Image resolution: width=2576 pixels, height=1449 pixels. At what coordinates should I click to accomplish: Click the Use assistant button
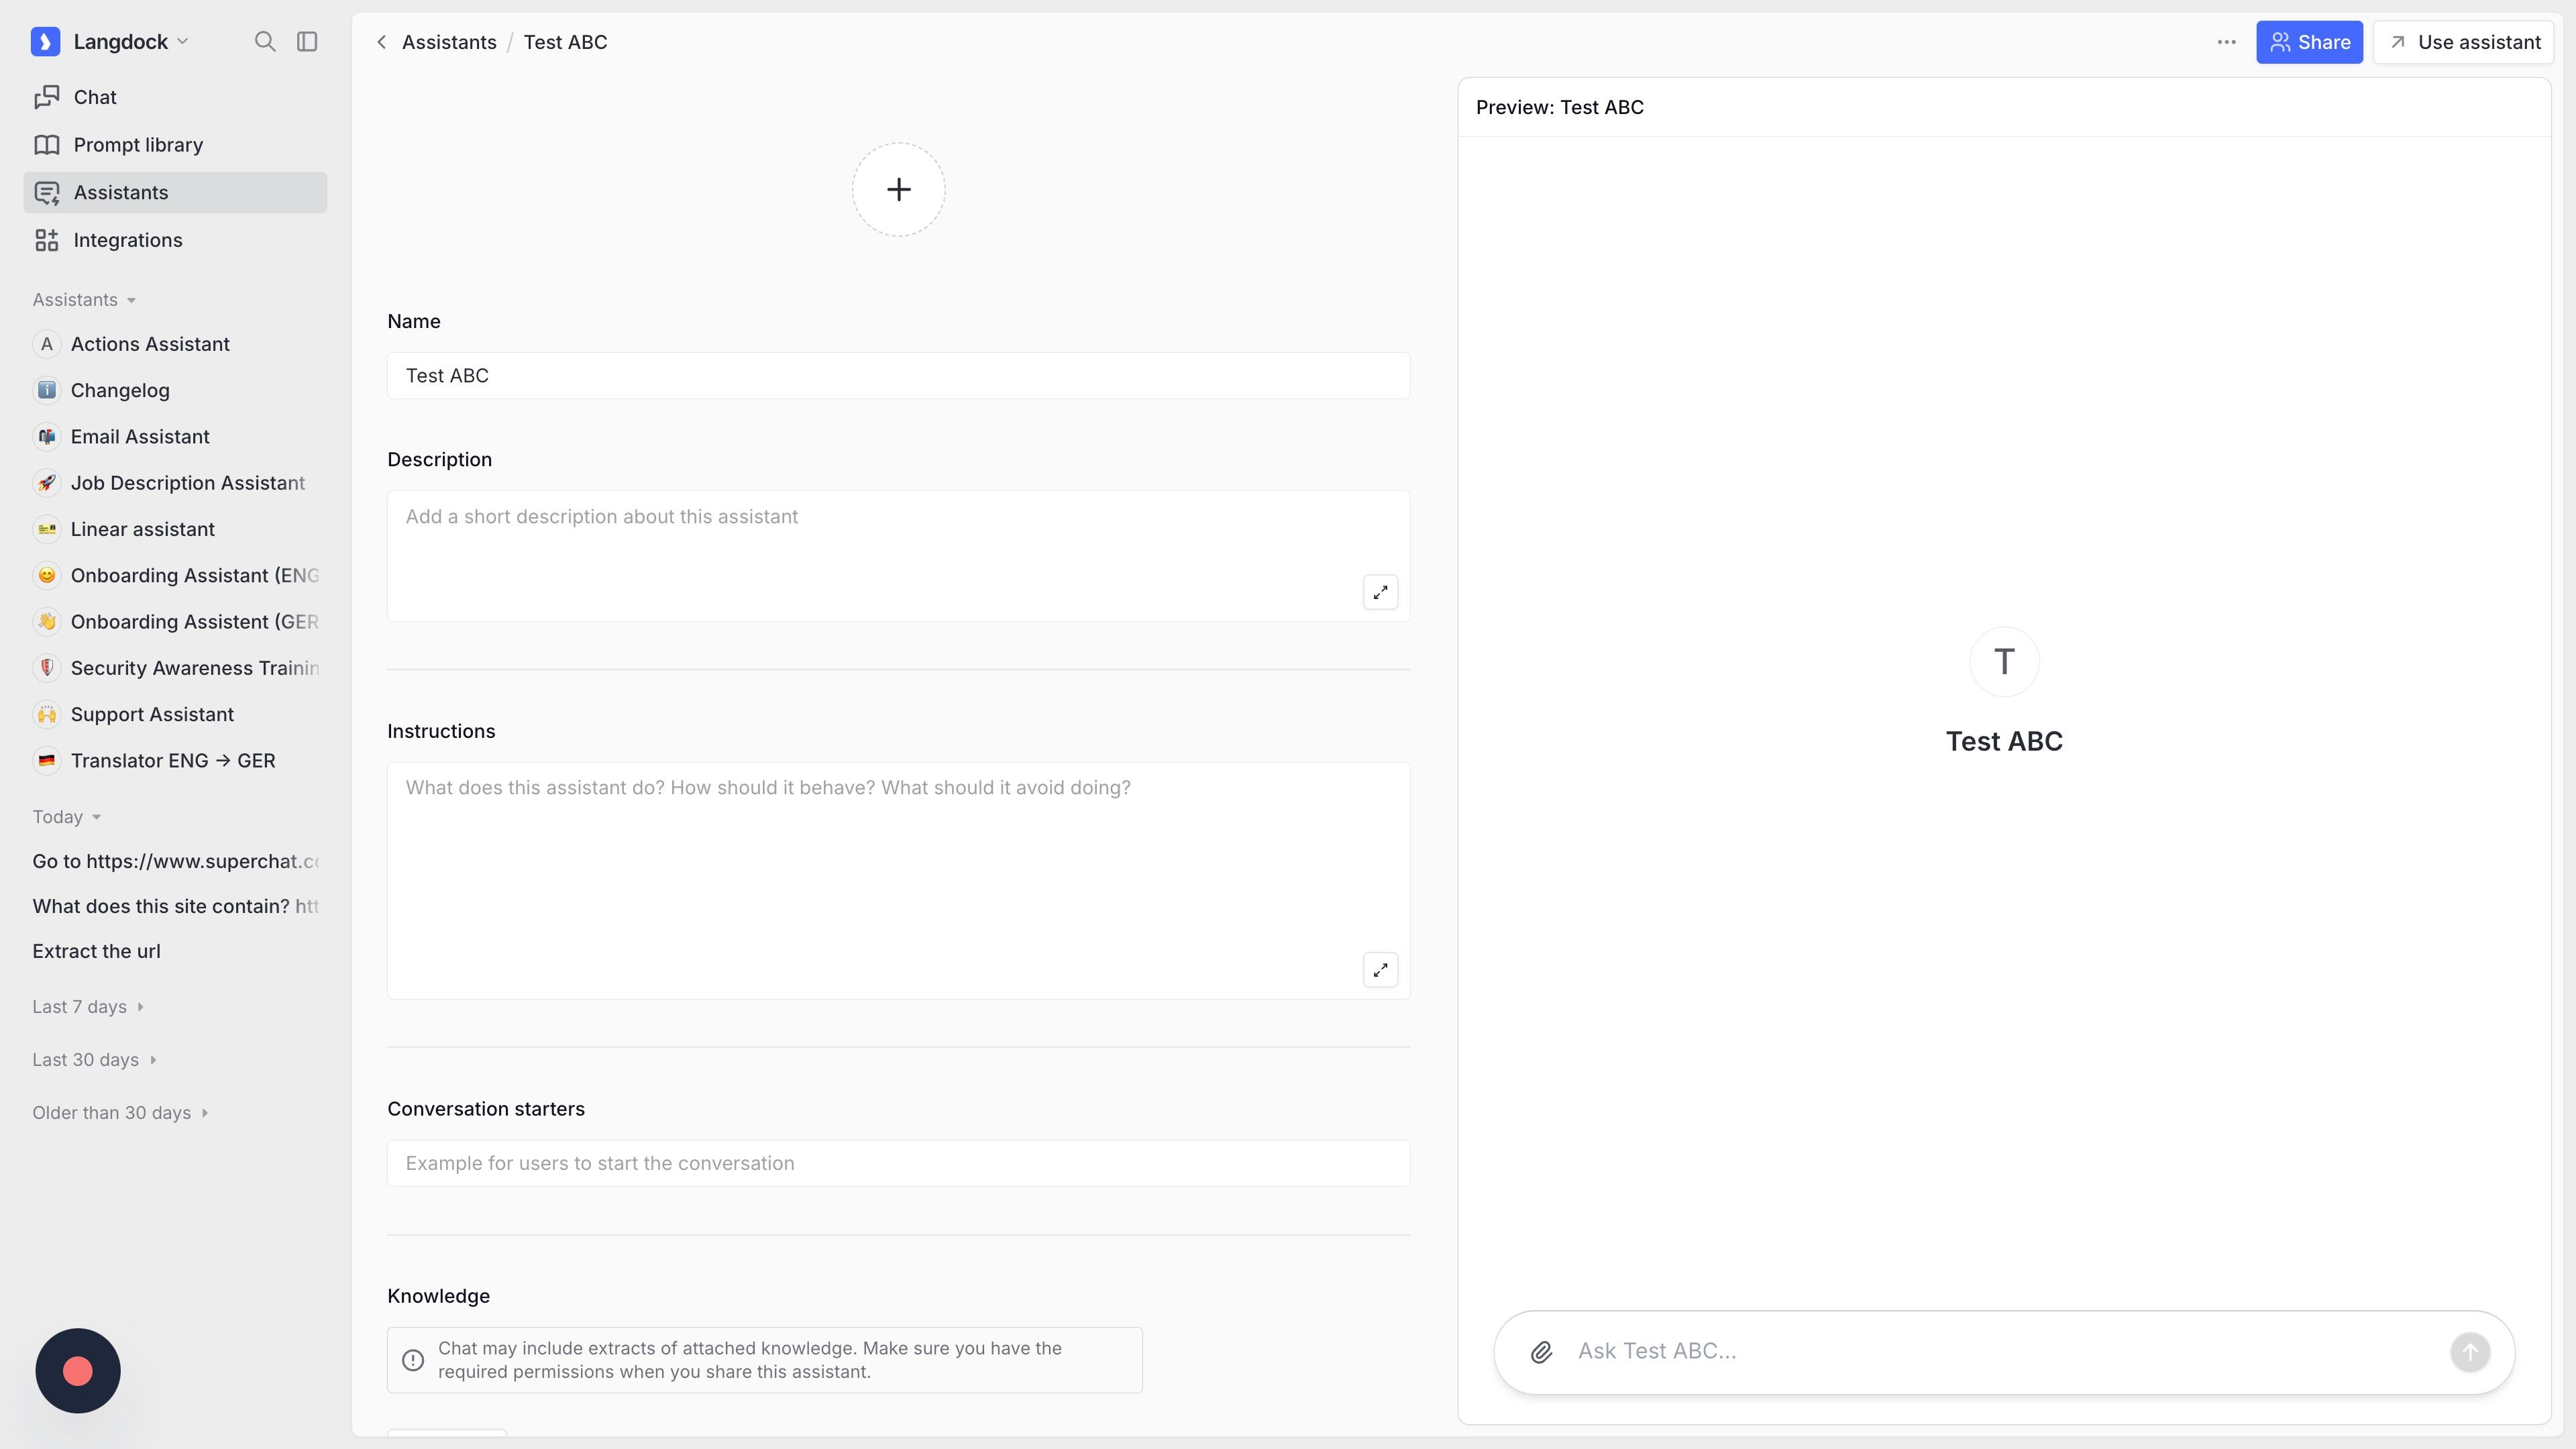click(x=2463, y=42)
